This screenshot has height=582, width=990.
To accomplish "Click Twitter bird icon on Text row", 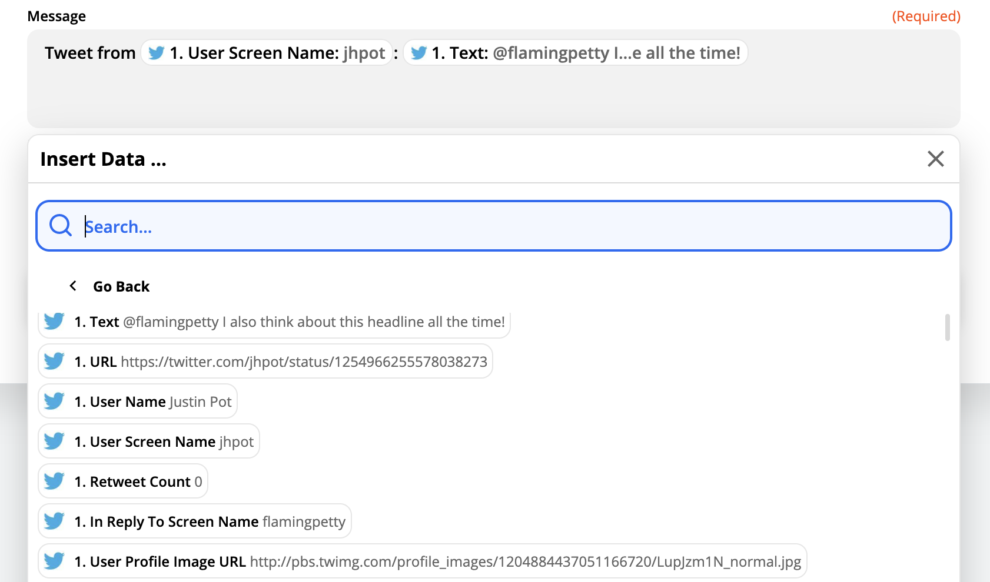I will (x=54, y=321).
